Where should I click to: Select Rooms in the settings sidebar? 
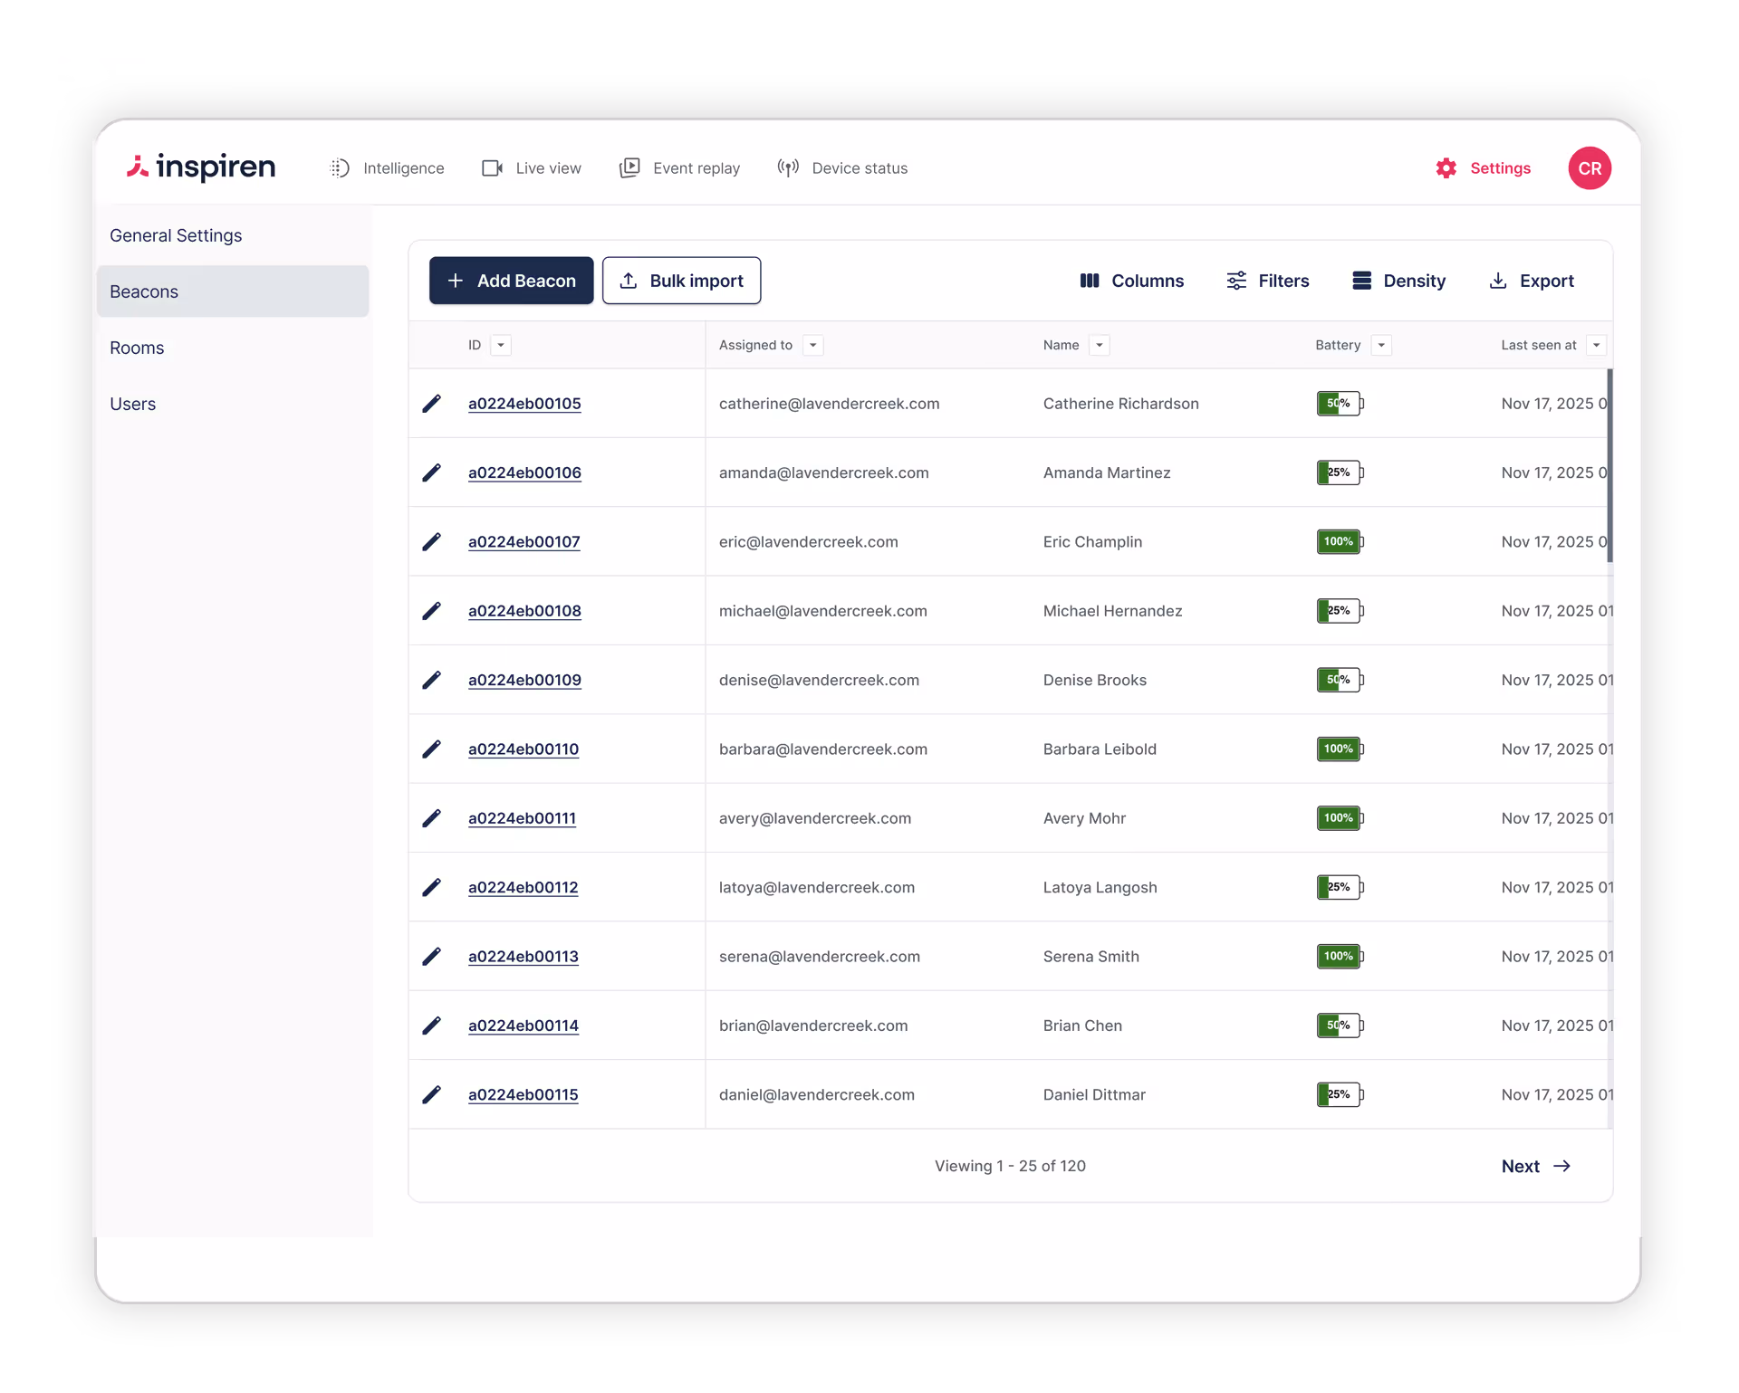pyautogui.click(x=137, y=348)
